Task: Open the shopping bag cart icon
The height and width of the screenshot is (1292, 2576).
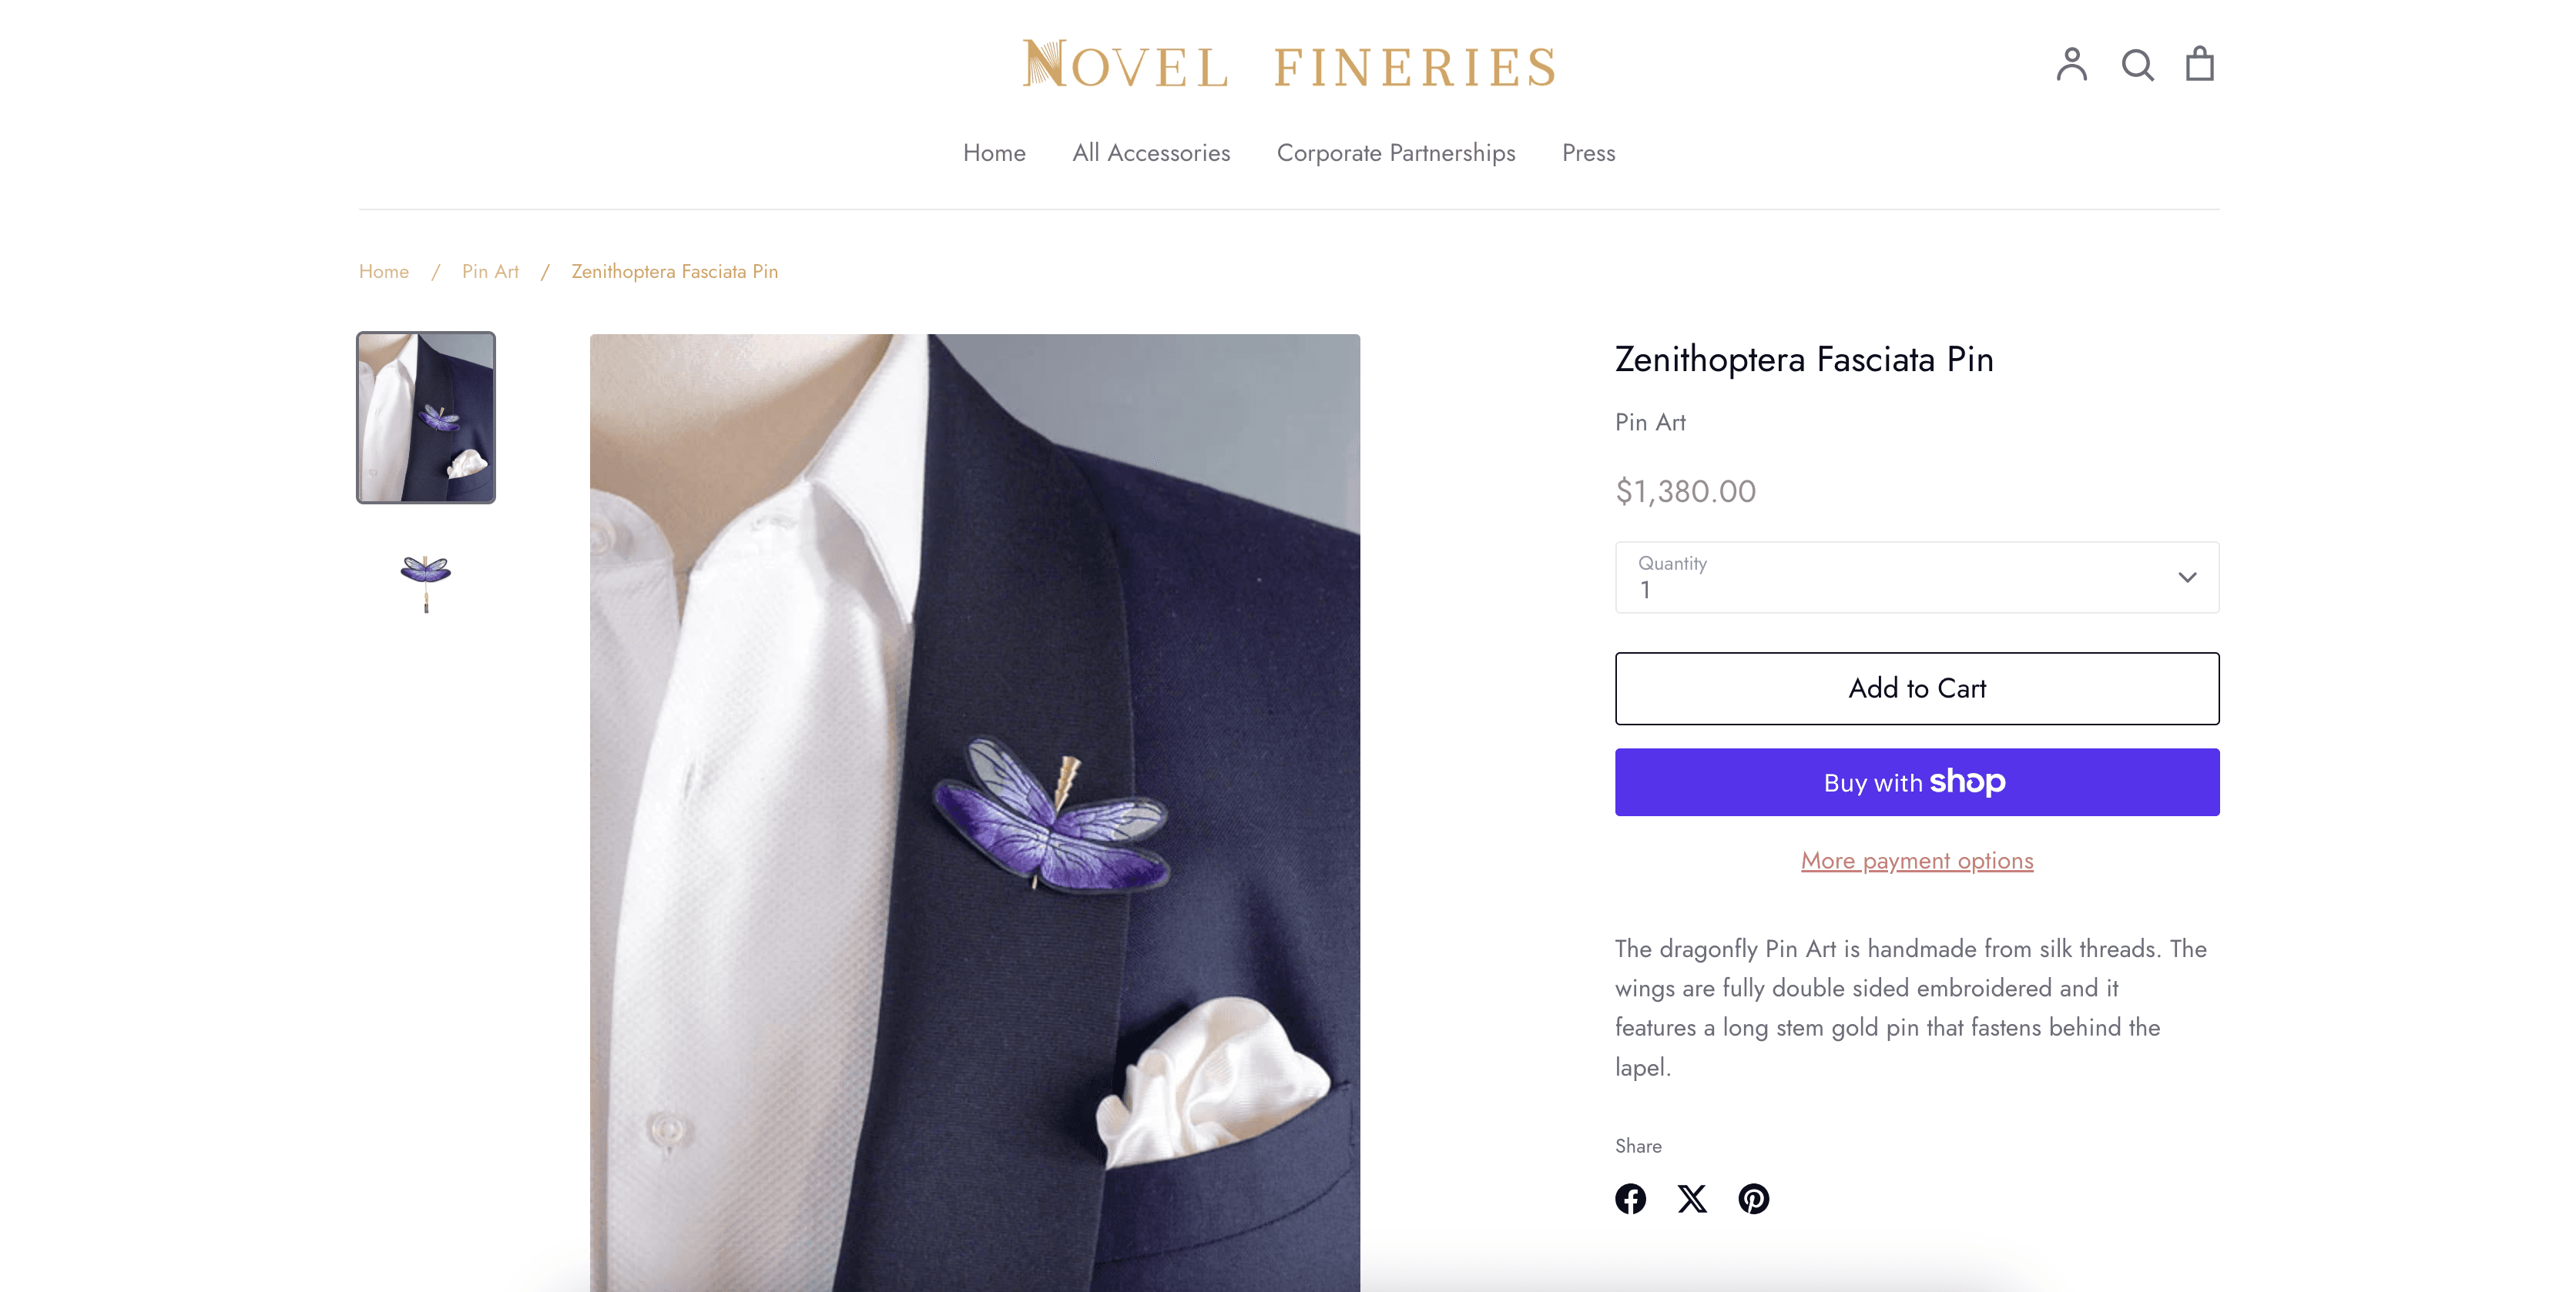Action: [2200, 64]
